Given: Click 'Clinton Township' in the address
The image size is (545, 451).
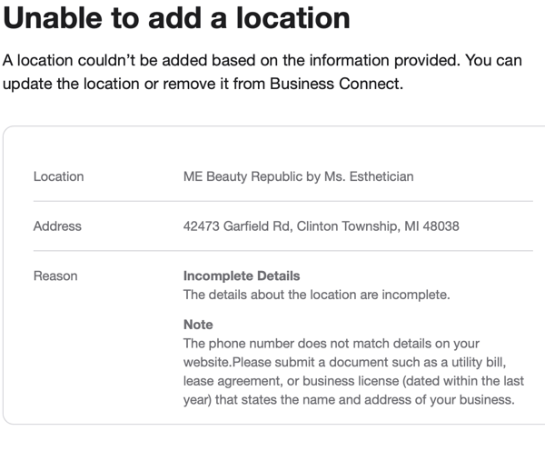Looking at the screenshot, I should pos(348,226).
